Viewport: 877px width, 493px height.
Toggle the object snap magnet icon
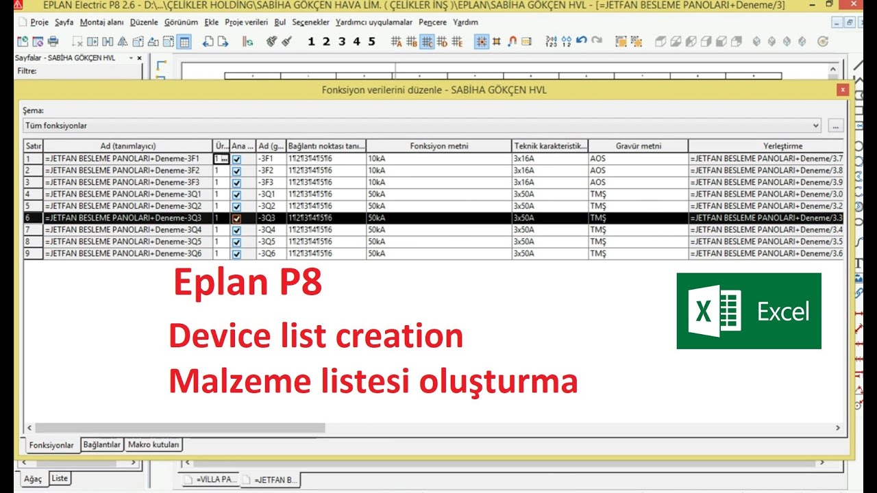point(512,42)
